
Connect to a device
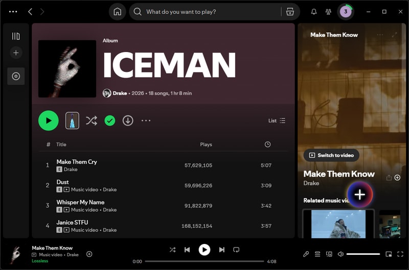(x=329, y=254)
